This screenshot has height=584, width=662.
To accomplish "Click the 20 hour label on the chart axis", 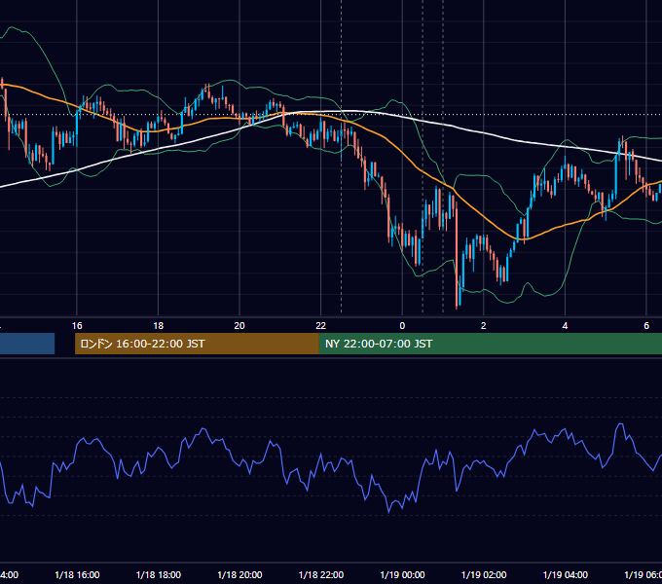I will click(x=239, y=325).
